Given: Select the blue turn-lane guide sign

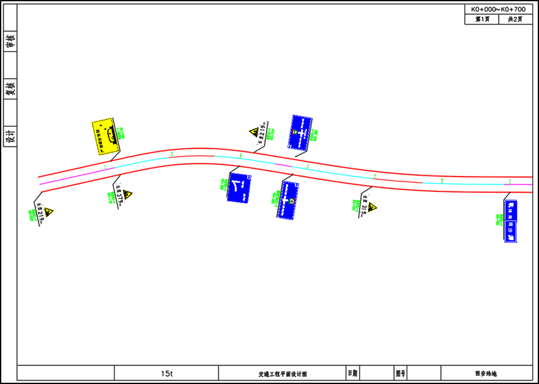Looking at the screenshot, I should pos(238,188).
